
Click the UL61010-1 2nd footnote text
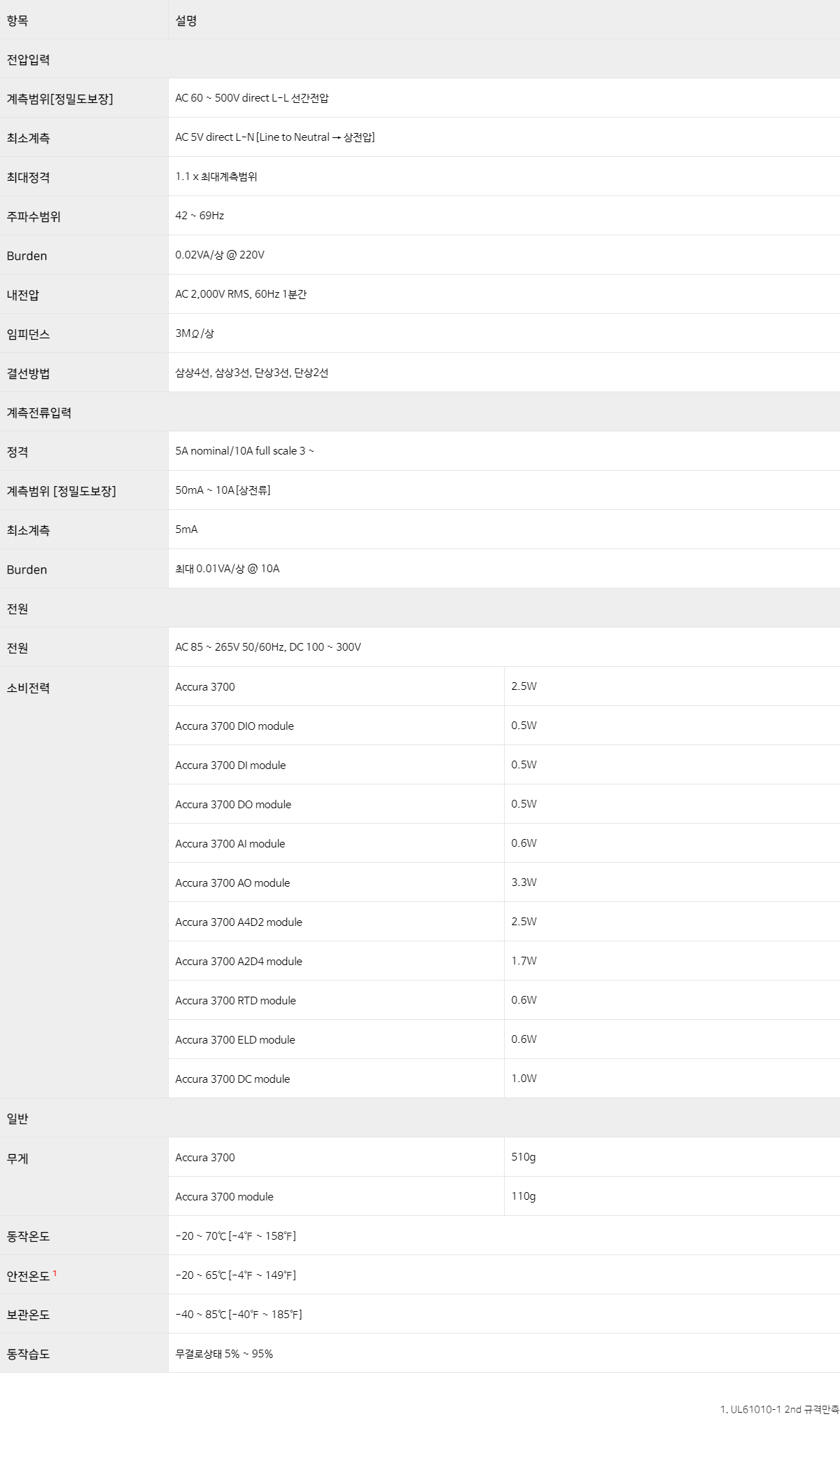[779, 1409]
